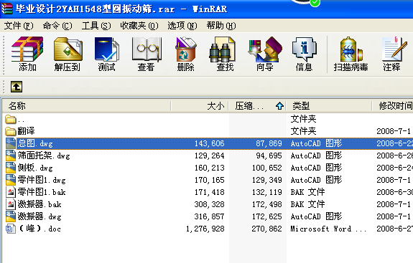Image resolution: width=413 pixels, height=263 pixels.
Task: Click the 激振器.dwg file icon
Action: tap(11, 216)
